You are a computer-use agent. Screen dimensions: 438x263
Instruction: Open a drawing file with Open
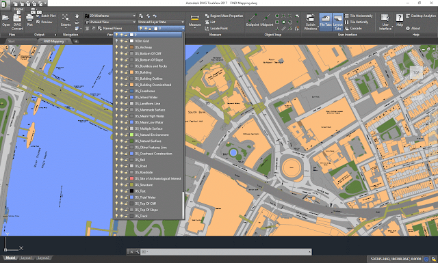[x=6, y=20]
